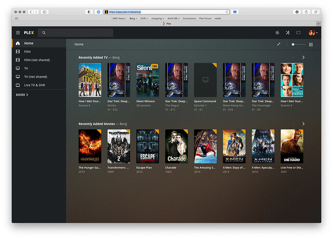Open the Space Command placeholder poster
The image size is (333, 238).
click(206, 80)
